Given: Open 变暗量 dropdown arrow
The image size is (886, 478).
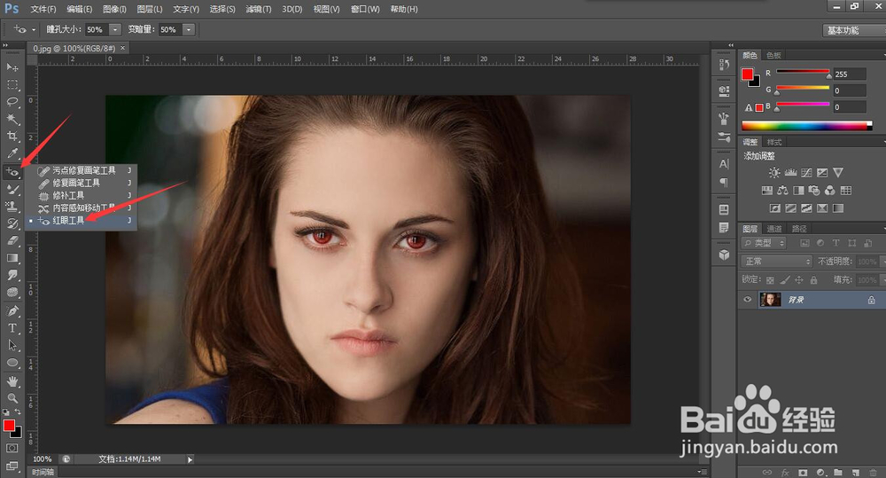Looking at the screenshot, I should tap(189, 29).
